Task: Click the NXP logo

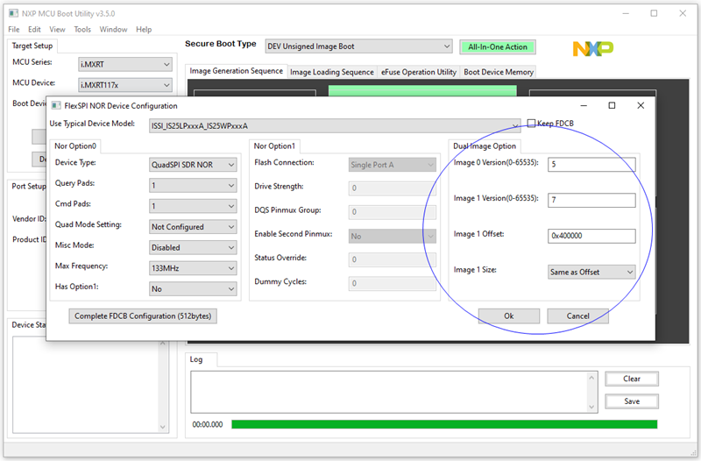Action: click(593, 48)
